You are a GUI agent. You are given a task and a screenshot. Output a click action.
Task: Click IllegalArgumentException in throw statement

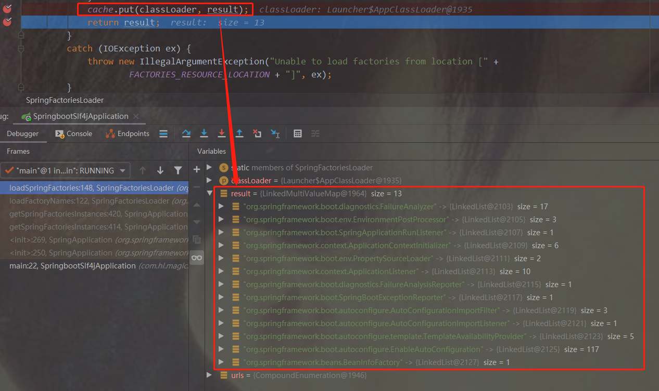(202, 61)
